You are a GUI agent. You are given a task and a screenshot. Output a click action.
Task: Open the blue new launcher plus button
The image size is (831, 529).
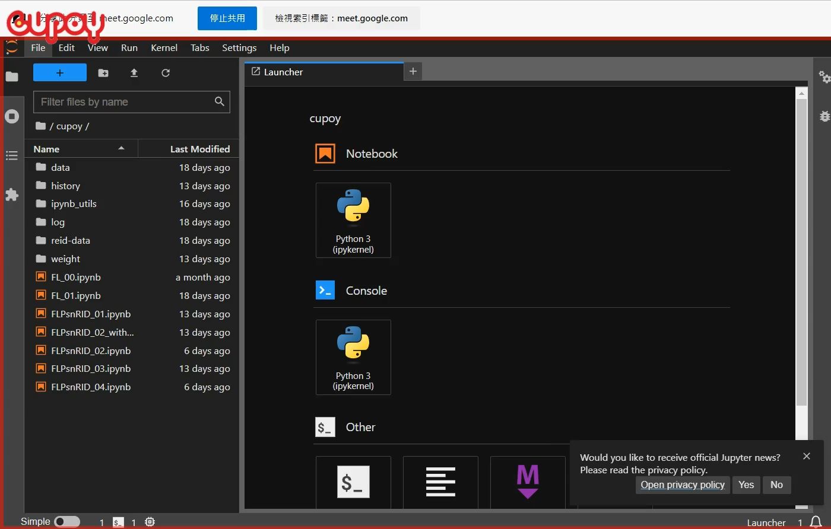60,73
